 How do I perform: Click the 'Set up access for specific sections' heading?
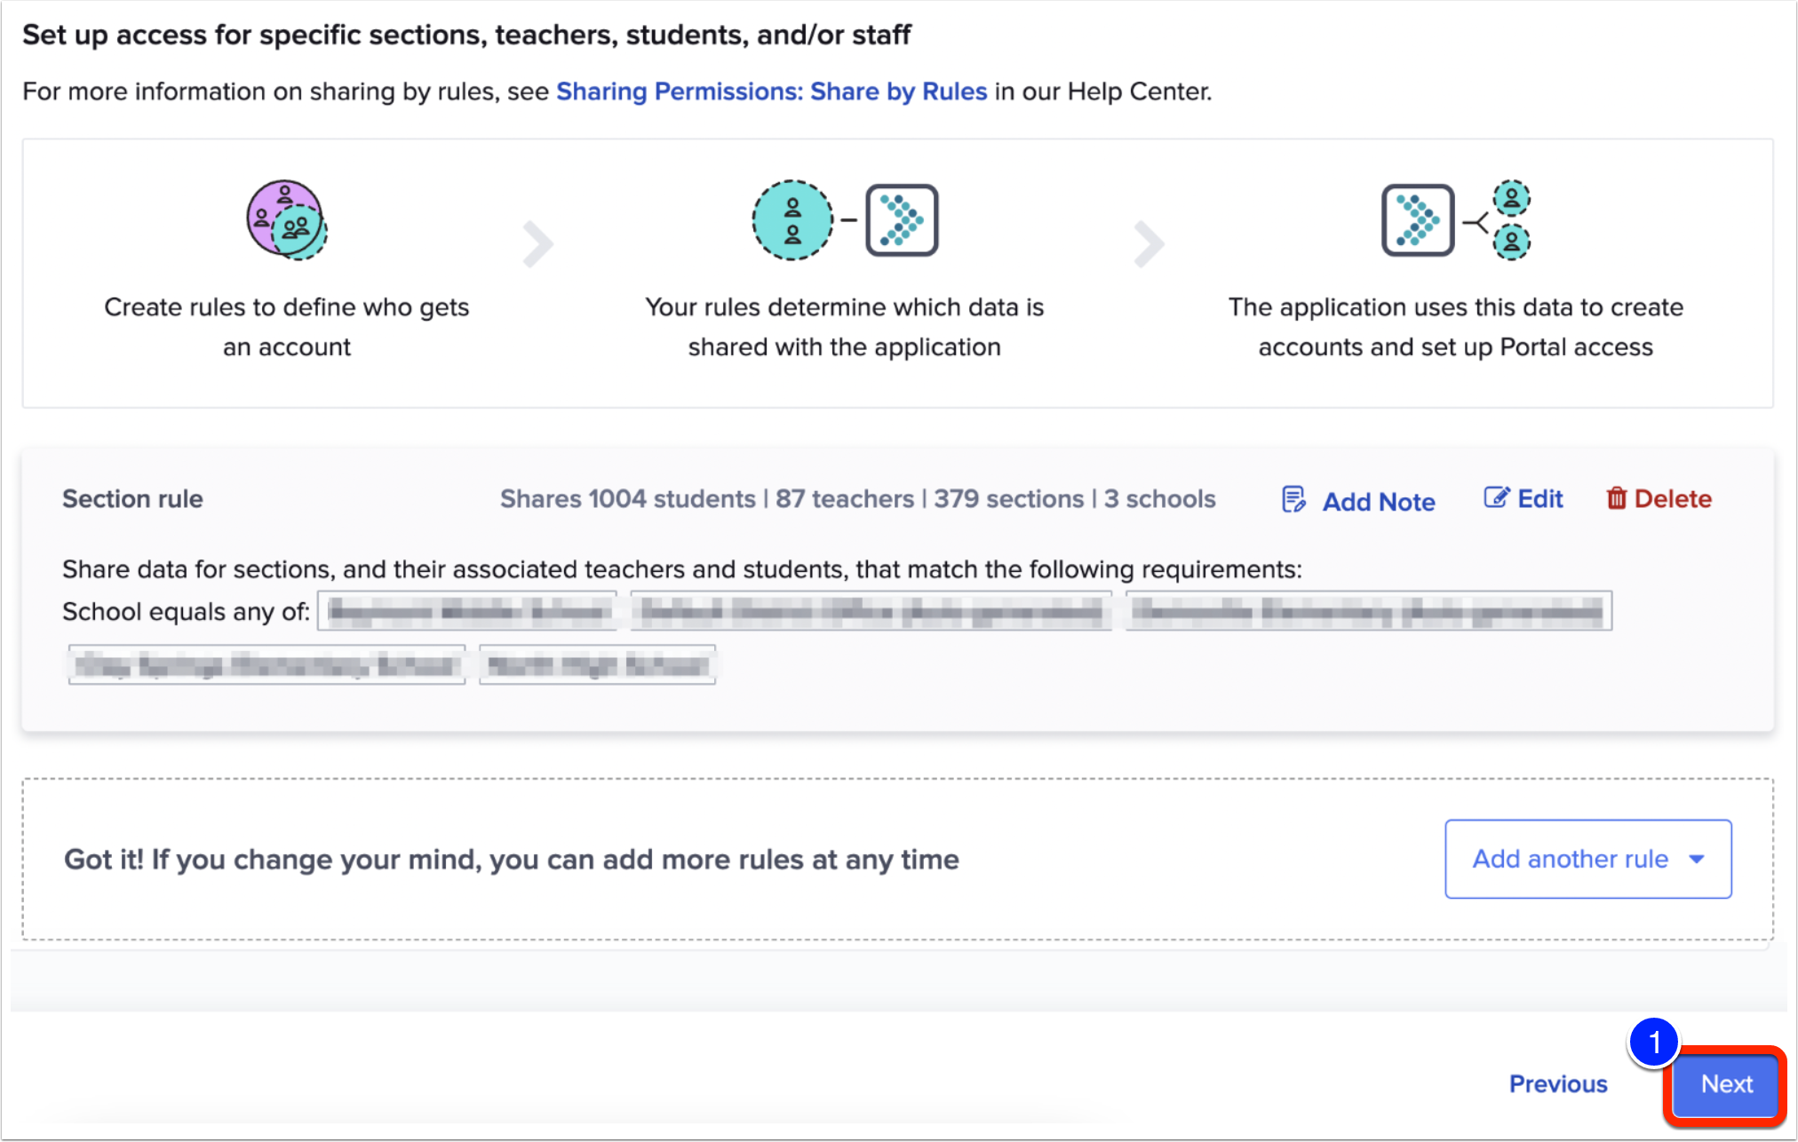pyautogui.click(x=466, y=35)
